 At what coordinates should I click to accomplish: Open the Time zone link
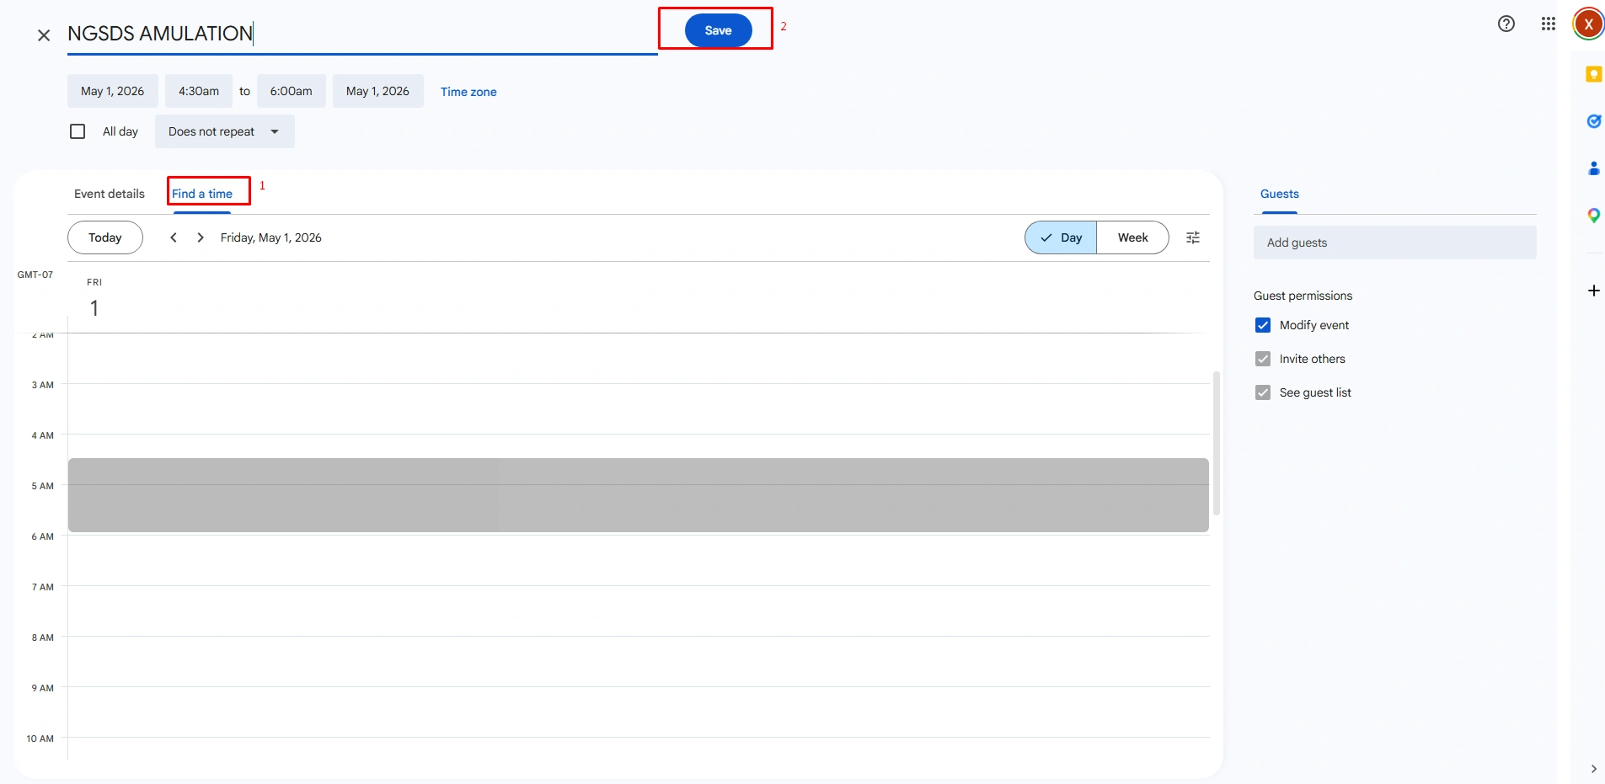point(468,92)
